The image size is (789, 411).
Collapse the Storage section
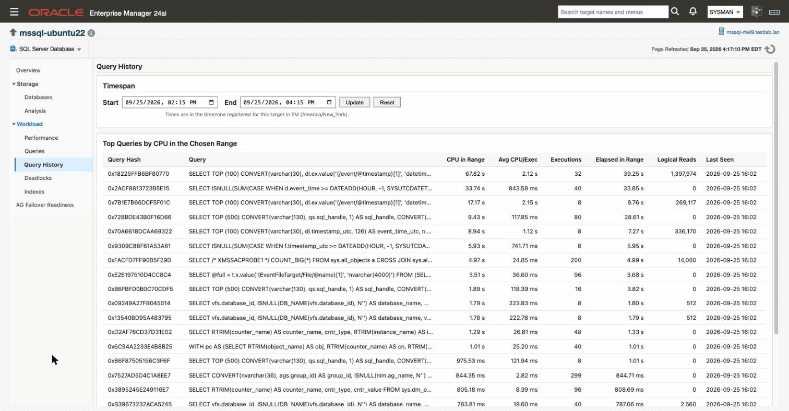click(14, 84)
